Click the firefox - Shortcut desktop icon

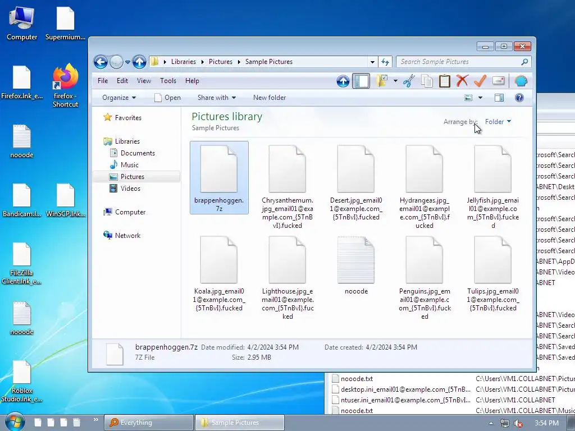pyautogui.click(x=65, y=86)
